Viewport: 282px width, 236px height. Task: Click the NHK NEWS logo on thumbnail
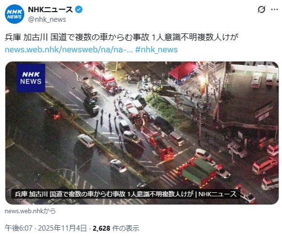(31, 78)
